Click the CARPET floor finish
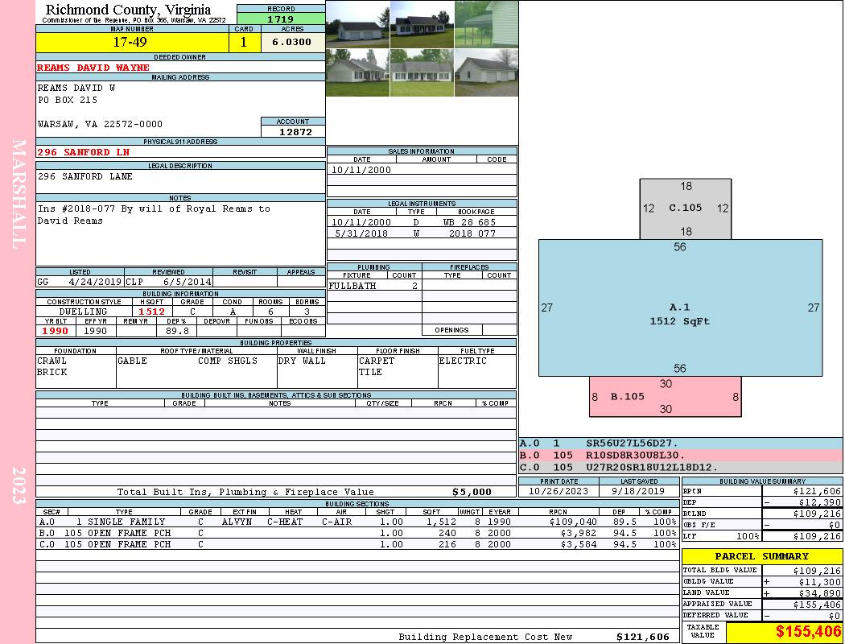This screenshot has width=845, height=644. (377, 361)
